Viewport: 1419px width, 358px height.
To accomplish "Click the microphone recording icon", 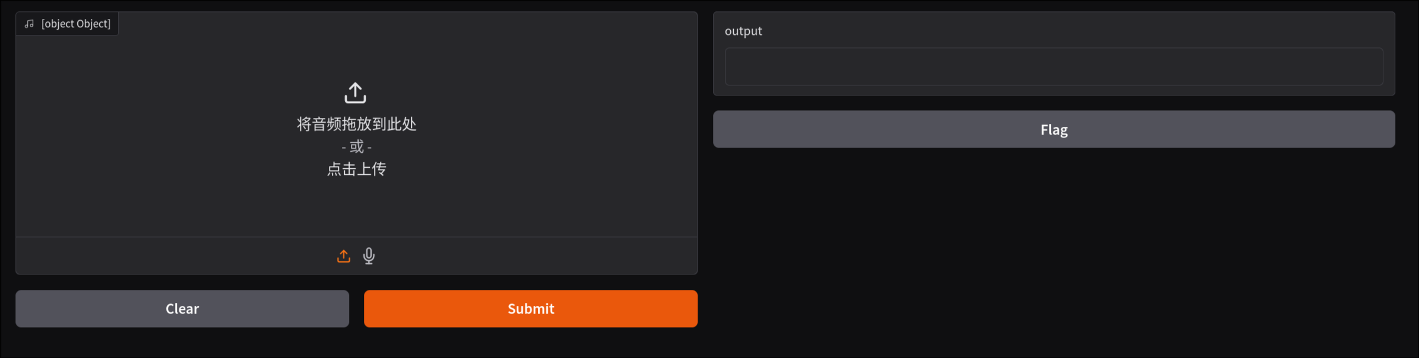I will click(x=369, y=255).
